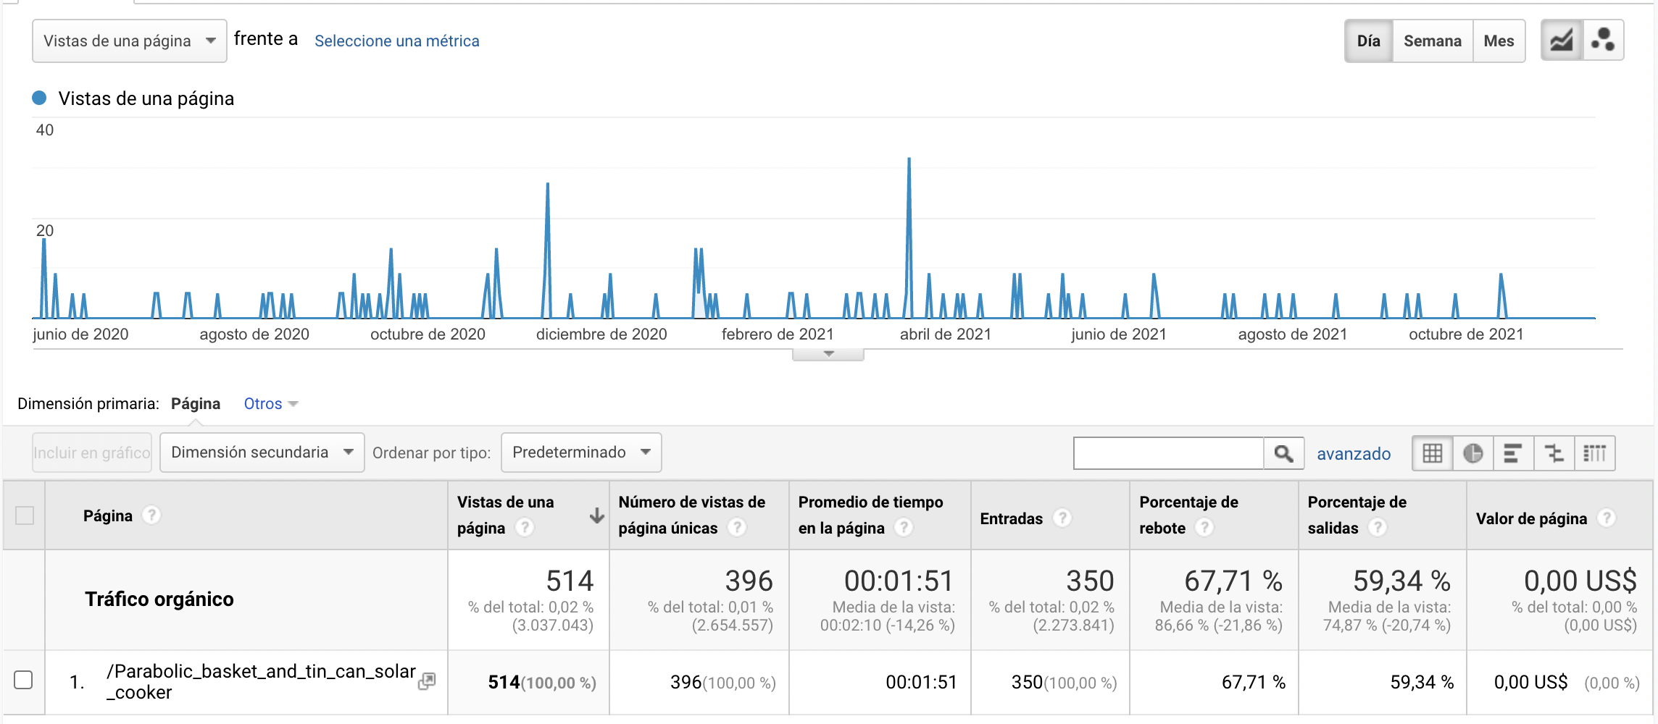
Task: Select the performance bar view icon
Action: point(1513,453)
